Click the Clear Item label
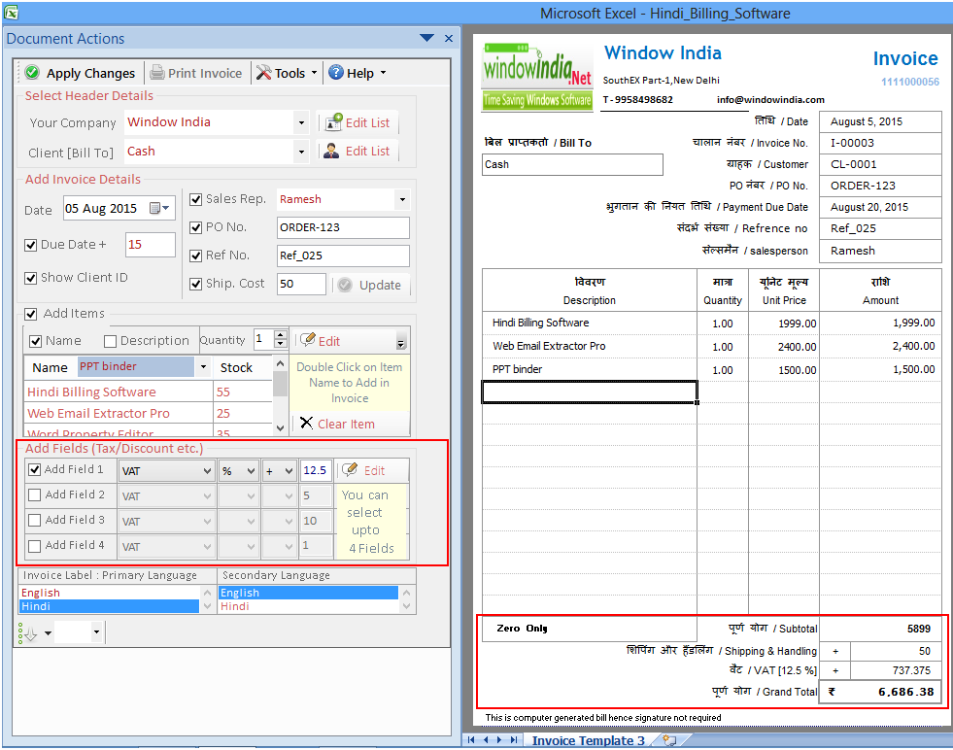Viewport: 953px width, 750px height. (x=346, y=424)
